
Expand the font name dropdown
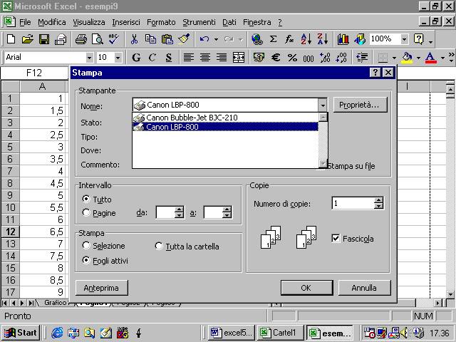pyautogui.click(x=89, y=58)
